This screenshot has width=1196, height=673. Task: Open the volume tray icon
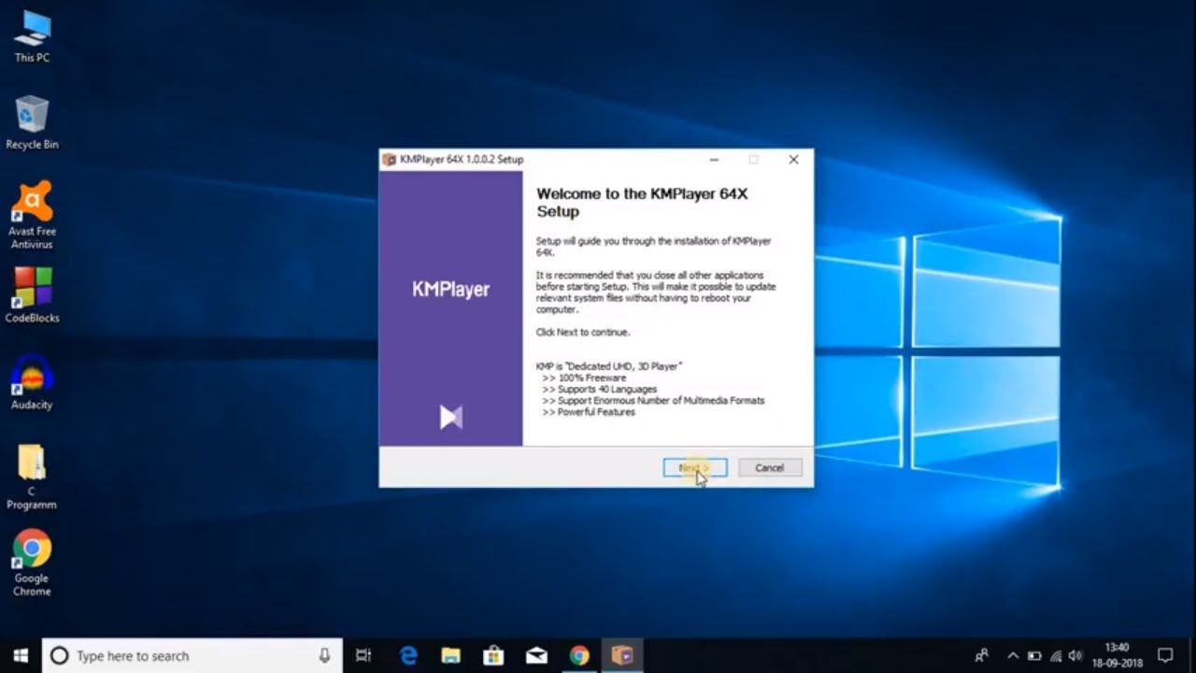click(x=1075, y=655)
